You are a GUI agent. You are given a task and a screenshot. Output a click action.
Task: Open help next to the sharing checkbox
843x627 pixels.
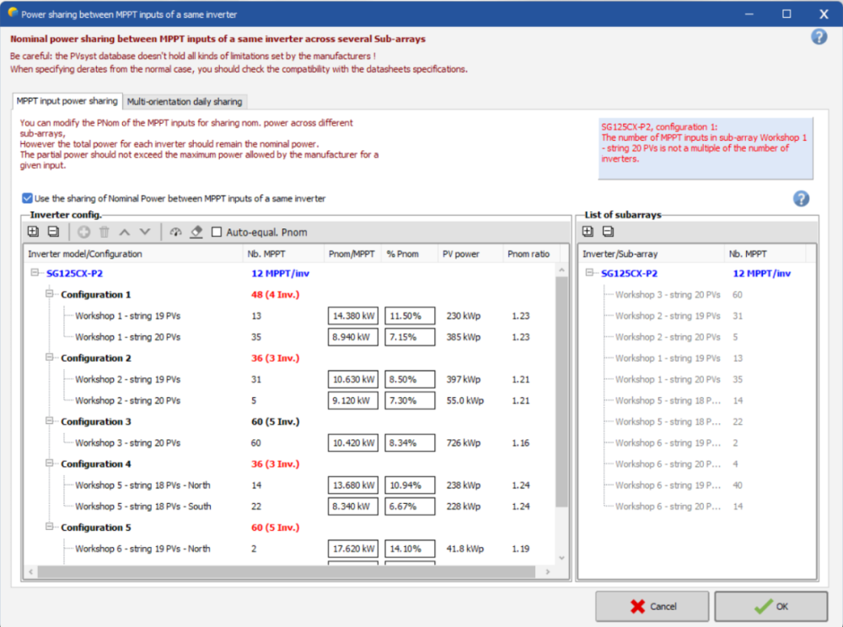coord(801,198)
